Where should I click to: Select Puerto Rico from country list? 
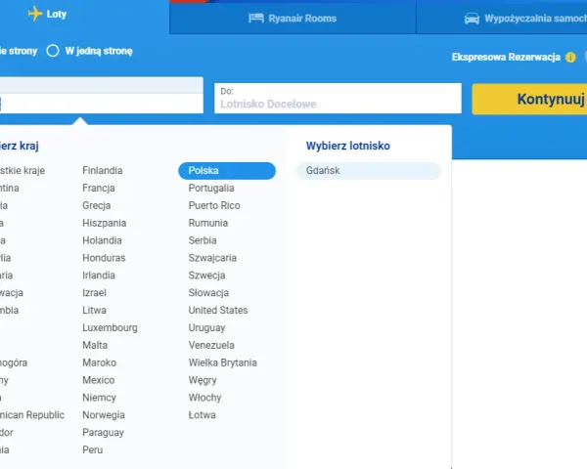point(214,206)
